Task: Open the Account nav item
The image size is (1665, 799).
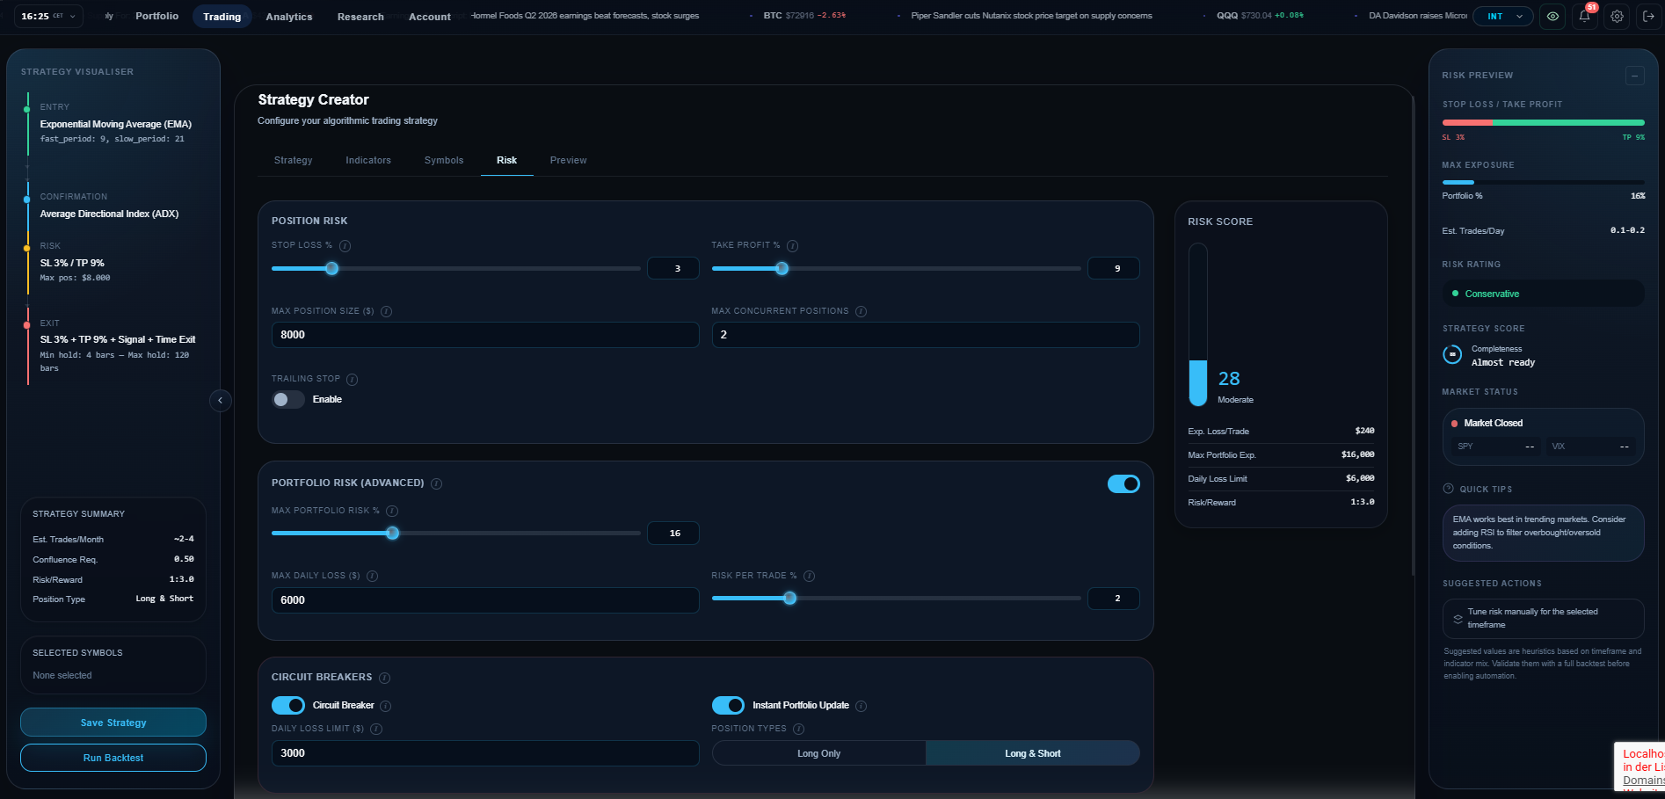Action: point(430,17)
